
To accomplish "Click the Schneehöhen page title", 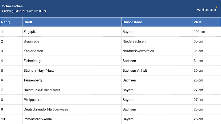I will pos(12,6).
